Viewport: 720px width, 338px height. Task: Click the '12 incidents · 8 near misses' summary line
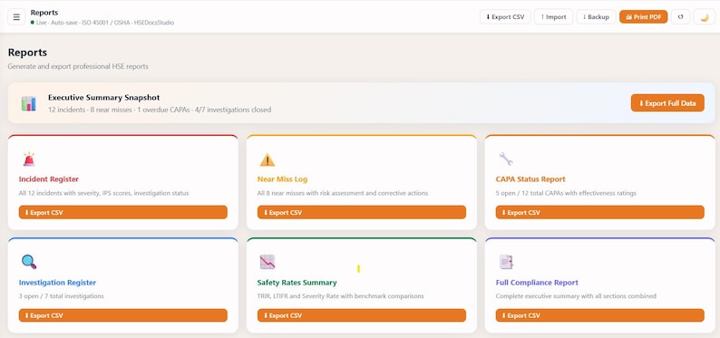[x=160, y=110]
